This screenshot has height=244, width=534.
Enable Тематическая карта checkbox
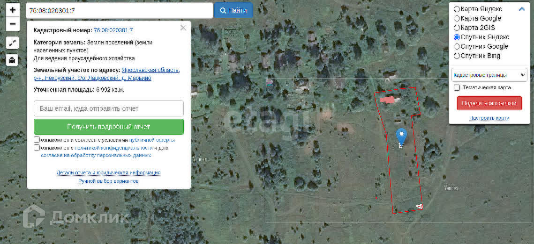(x=457, y=87)
